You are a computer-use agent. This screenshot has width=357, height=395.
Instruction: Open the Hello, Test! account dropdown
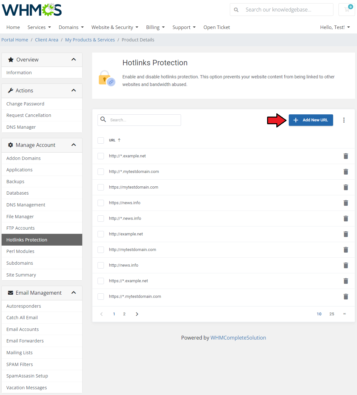click(335, 27)
